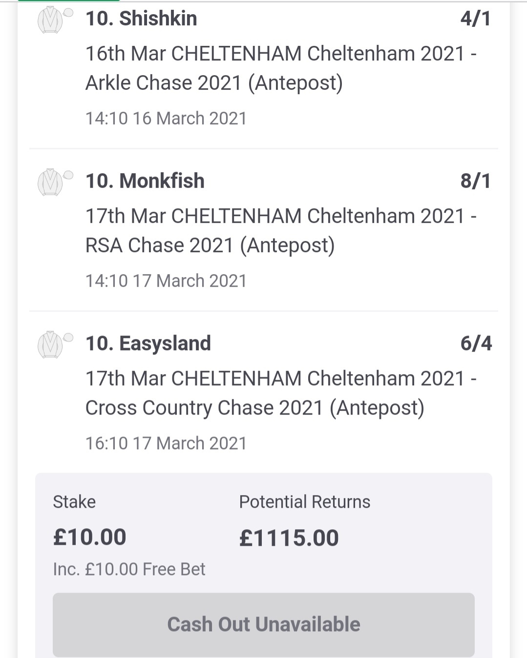Tap the jockey silk icon beside Shishkin
527x658 pixels.
pyautogui.click(x=51, y=20)
